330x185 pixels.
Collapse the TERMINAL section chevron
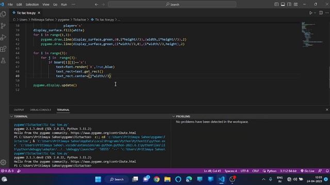point(11,117)
